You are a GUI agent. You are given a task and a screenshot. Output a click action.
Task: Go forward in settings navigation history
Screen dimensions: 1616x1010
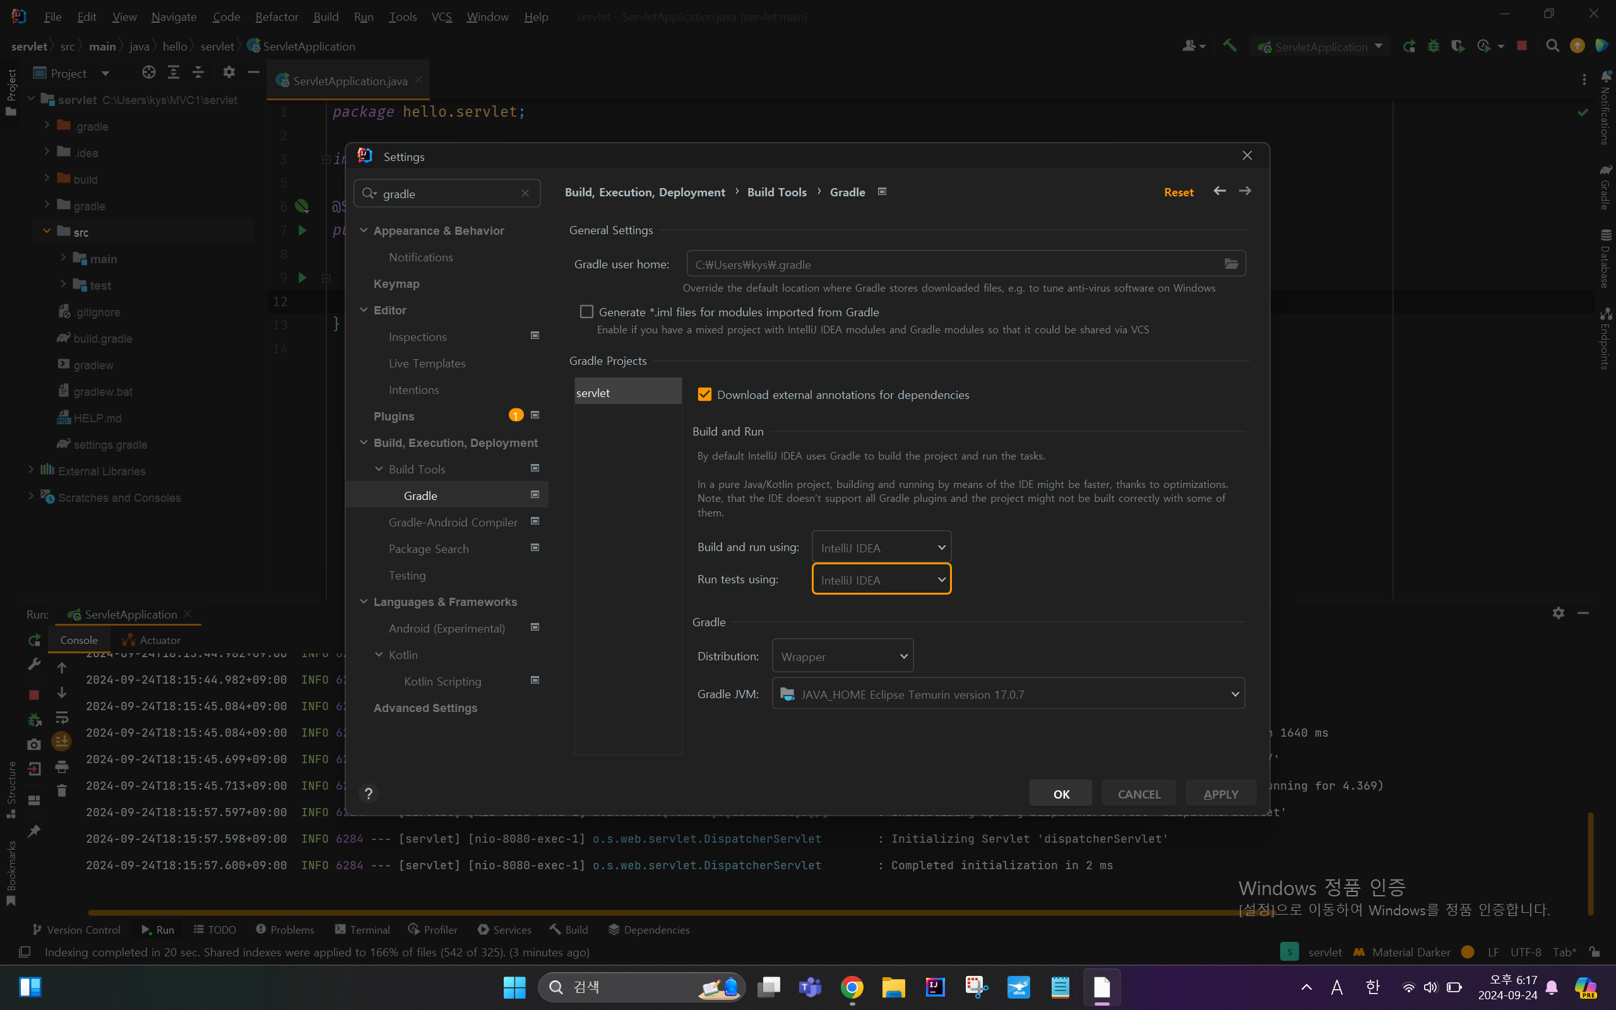tap(1245, 191)
